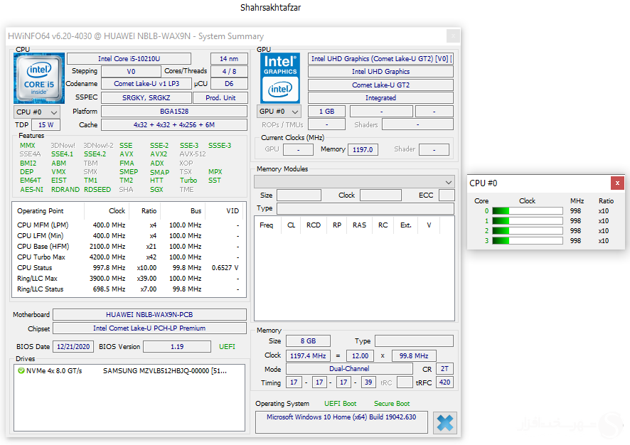Image resolution: width=630 pixels, height=445 pixels.
Task: Click the Intel UHD Graphics (Comet Lake-U GT2) field
Action: (x=380, y=58)
